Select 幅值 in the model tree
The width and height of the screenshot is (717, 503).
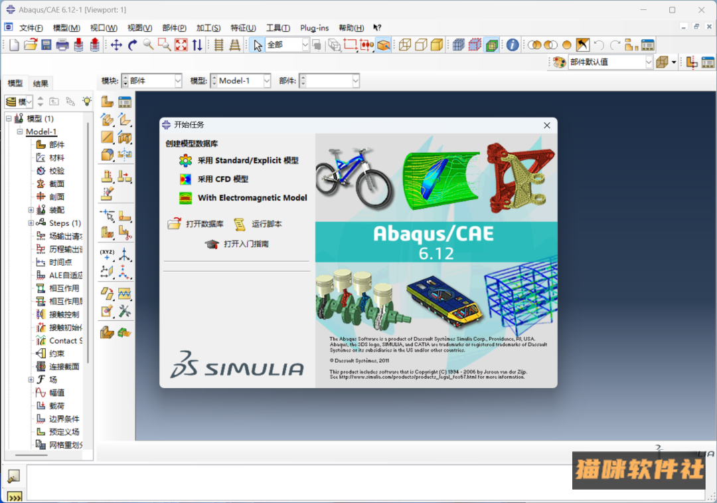tap(56, 393)
